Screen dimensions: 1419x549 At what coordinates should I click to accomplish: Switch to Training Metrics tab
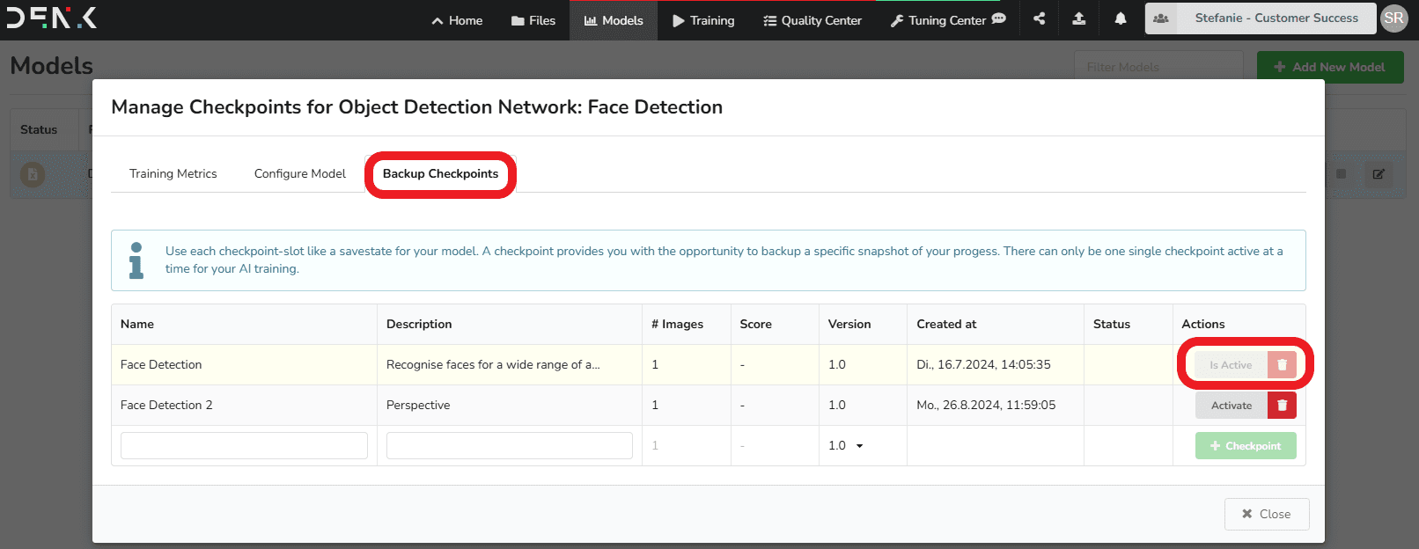(173, 174)
